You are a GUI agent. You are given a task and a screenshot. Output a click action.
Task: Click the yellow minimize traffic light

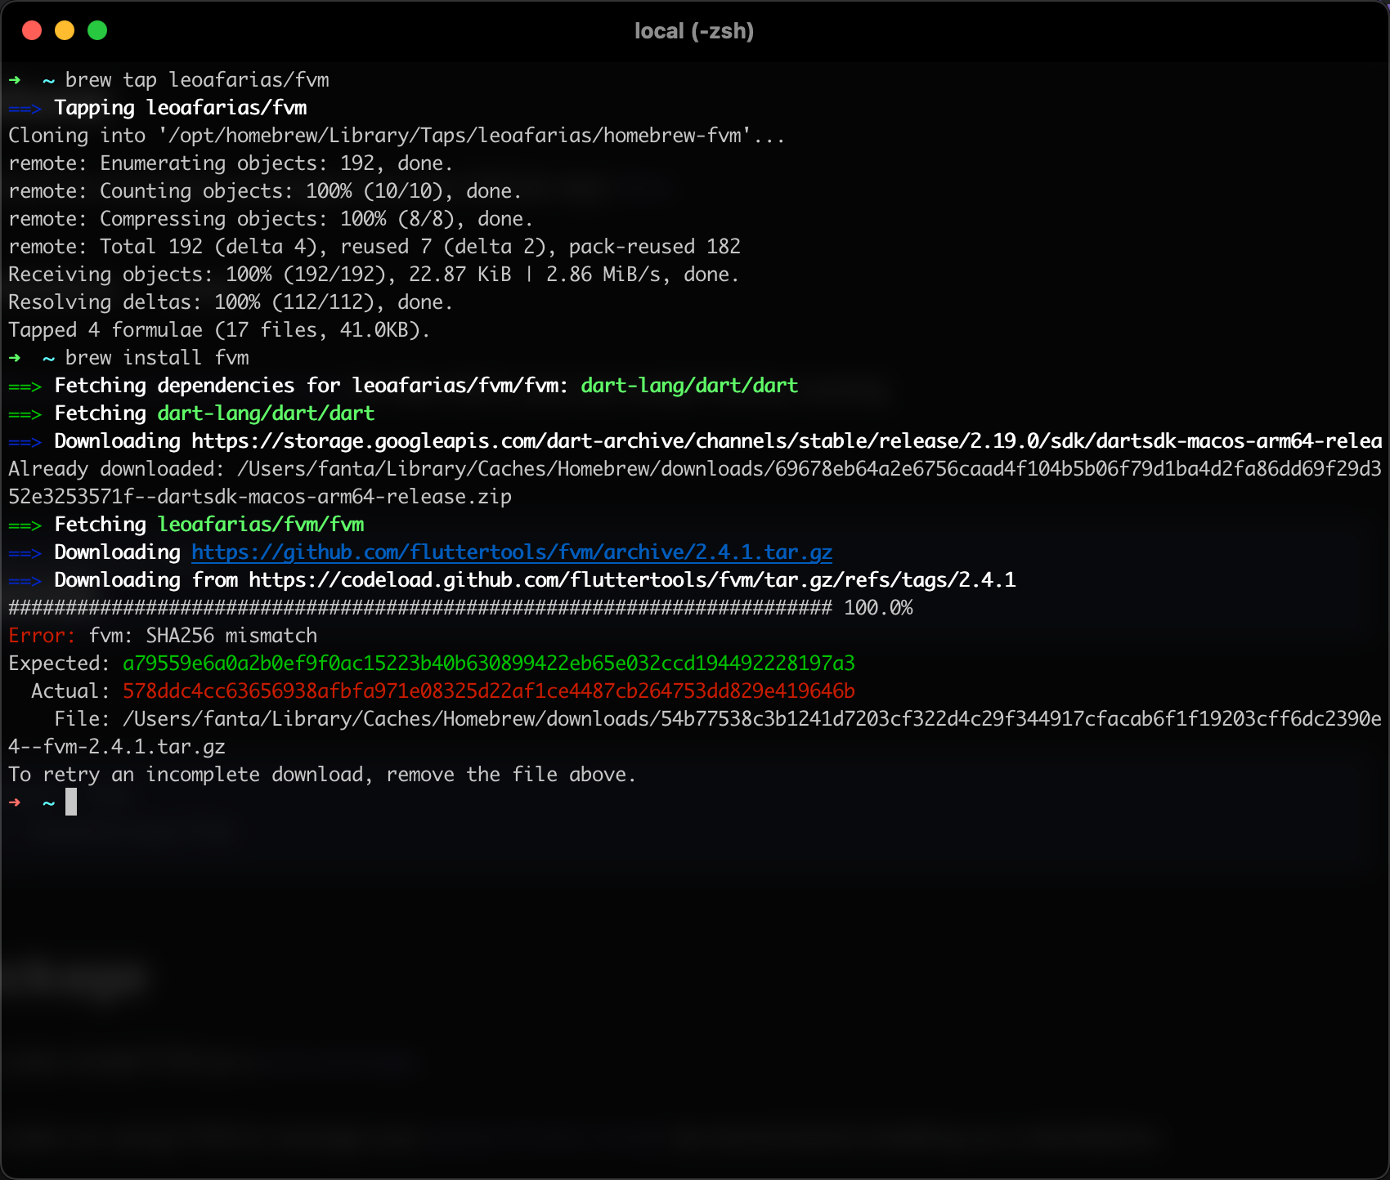click(x=64, y=29)
